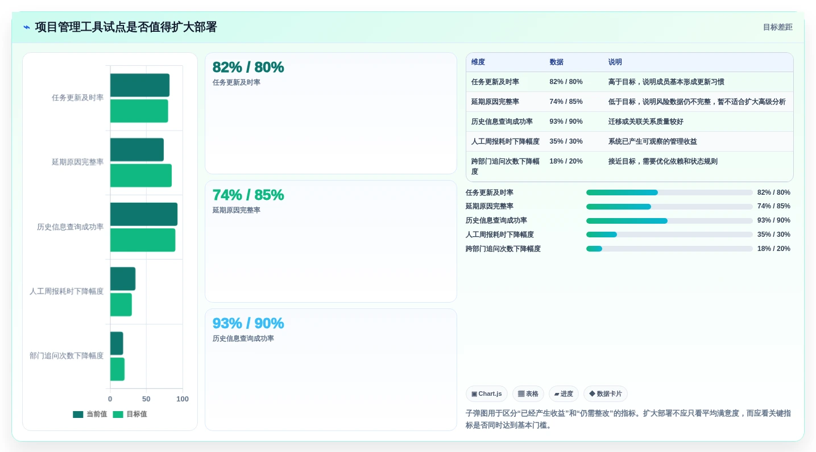The width and height of the screenshot is (816, 452).
Task: Select the 表格 chip
Action: click(528, 394)
